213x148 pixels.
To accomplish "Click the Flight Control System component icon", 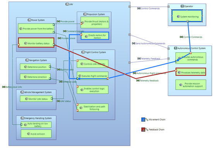I will pyautogui.click(x=83, y=52).
